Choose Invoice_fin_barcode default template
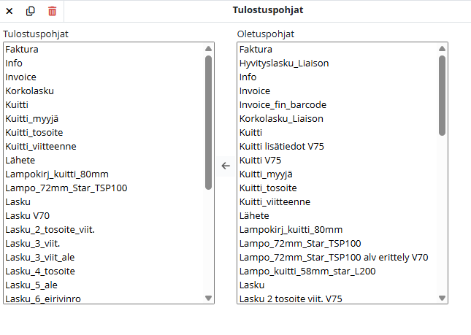The image size is (471, 335). (283, 105)
